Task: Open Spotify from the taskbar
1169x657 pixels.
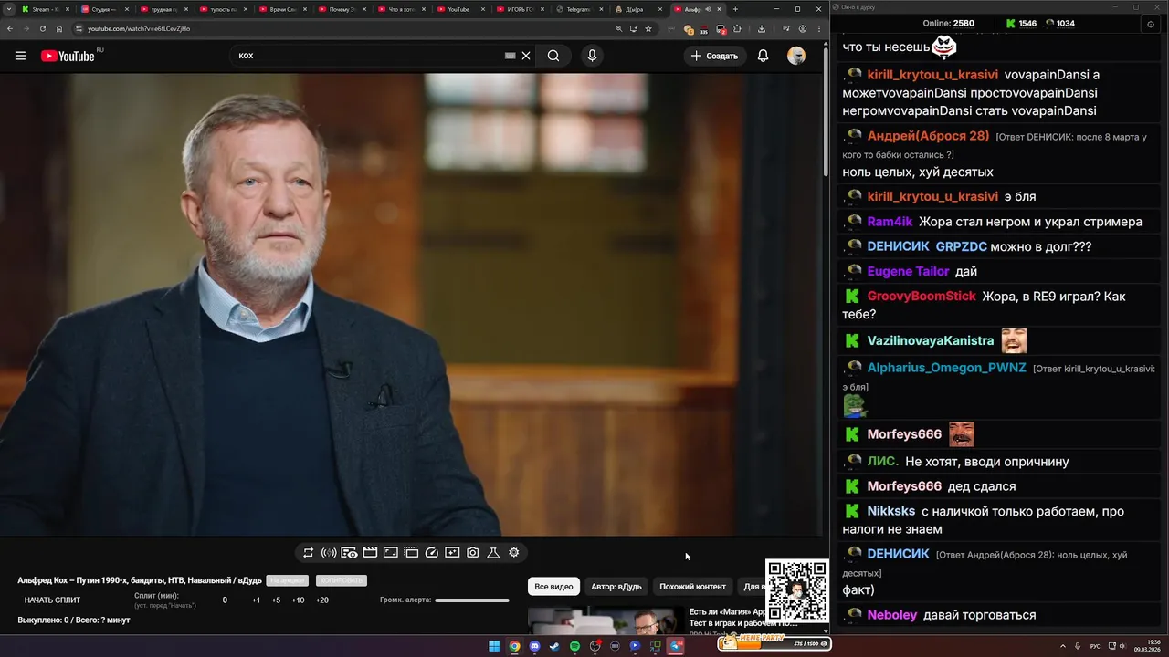Action: coord(574,646)
